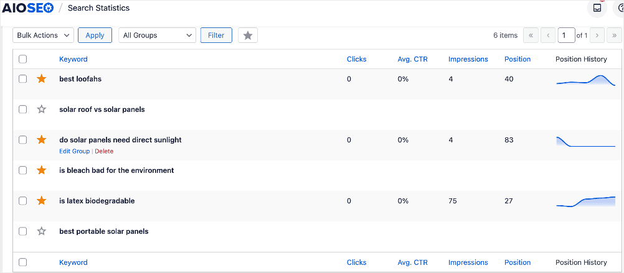Screen dimensions: 624x273
Task: Sort table by Impressions column
Action: 468,59
